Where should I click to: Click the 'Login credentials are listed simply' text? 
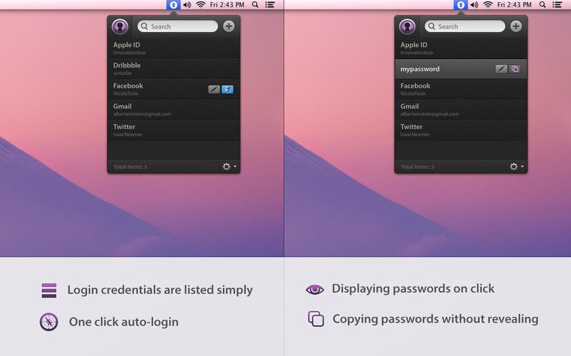point(160,290)
